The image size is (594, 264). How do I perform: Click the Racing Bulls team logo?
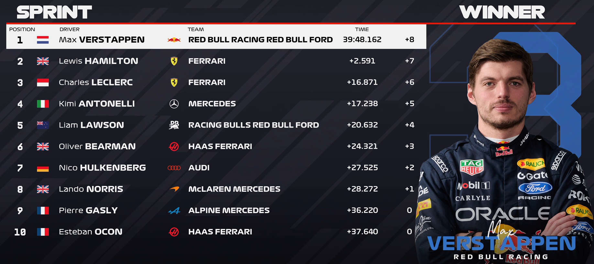click(x=174, y=125)
